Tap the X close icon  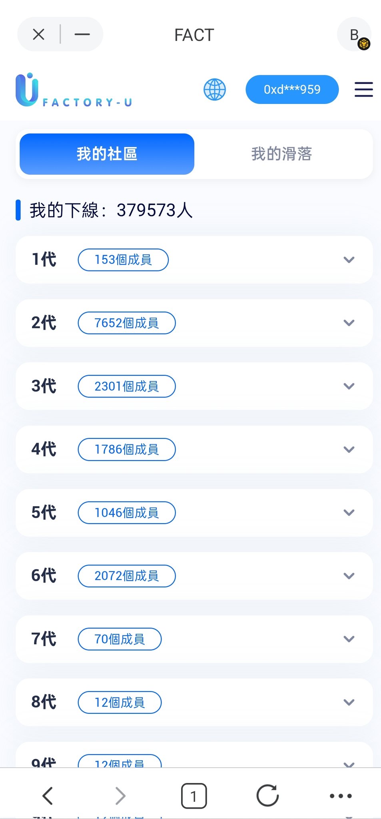(x=39, y=34)
